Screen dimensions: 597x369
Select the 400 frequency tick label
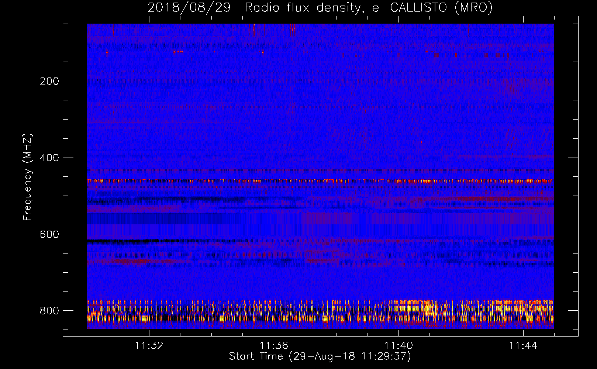point(49,158)
